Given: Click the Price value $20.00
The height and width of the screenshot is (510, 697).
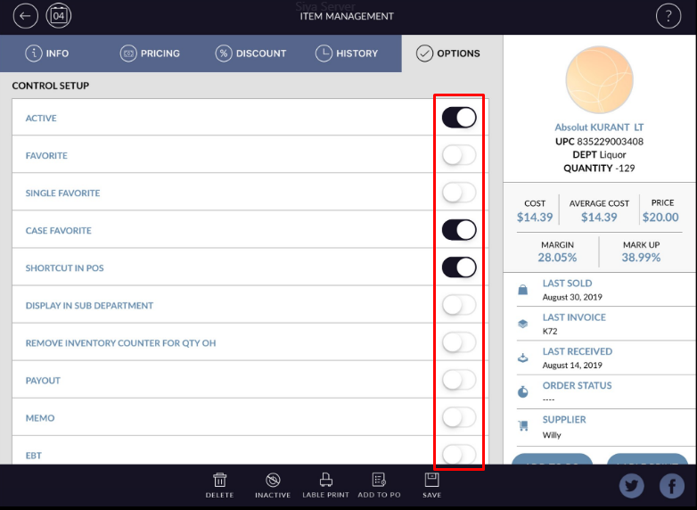Looking at the screenshot, I should pos(660,217).
